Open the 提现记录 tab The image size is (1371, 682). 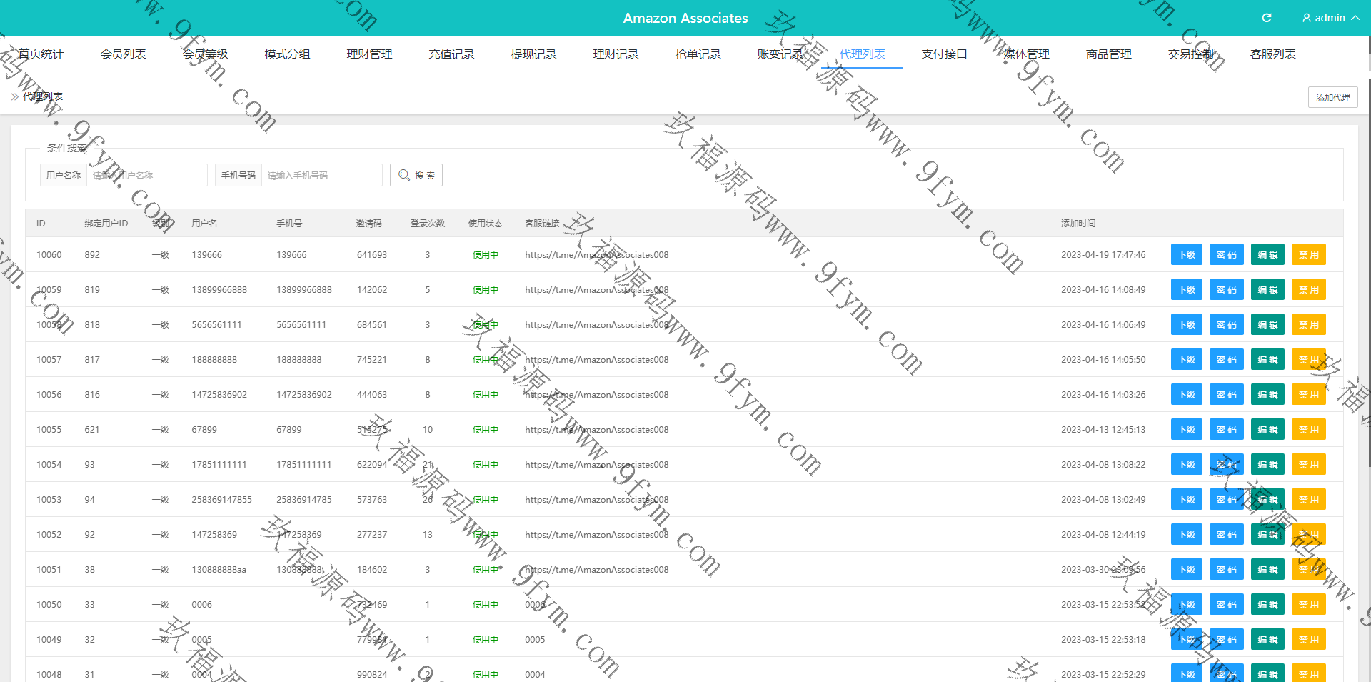pyautogui.click(x=533, y=54)
